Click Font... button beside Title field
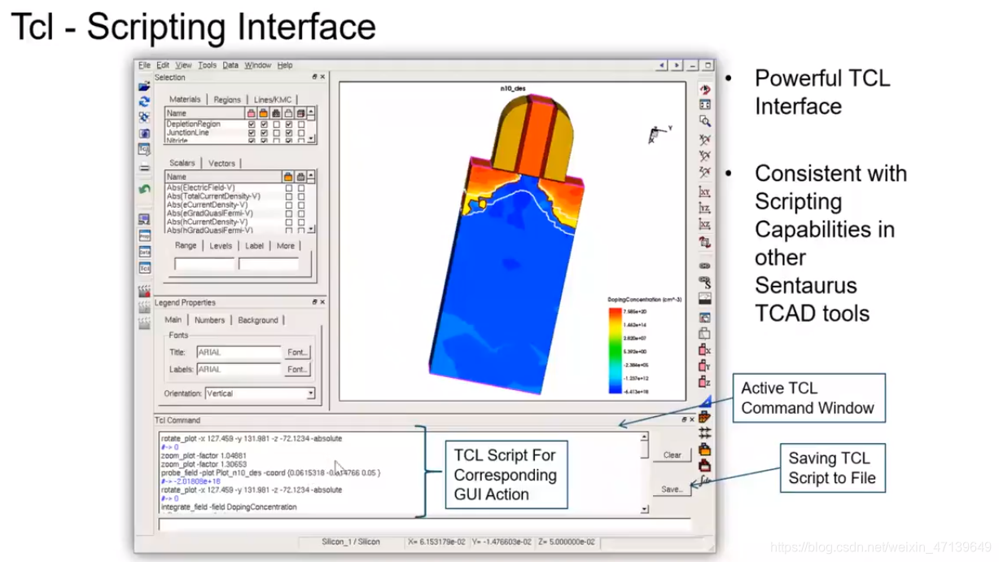The image size is (999, 562). coord(297,353)
